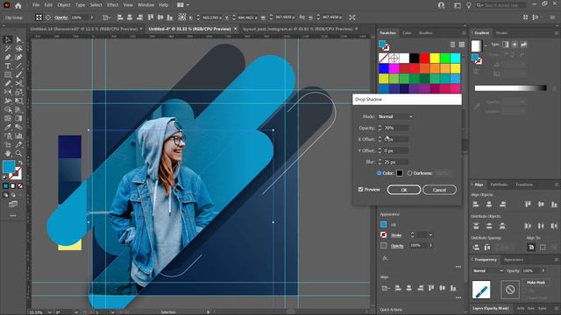Select the Zoom magnifier tool

[18, 154]
